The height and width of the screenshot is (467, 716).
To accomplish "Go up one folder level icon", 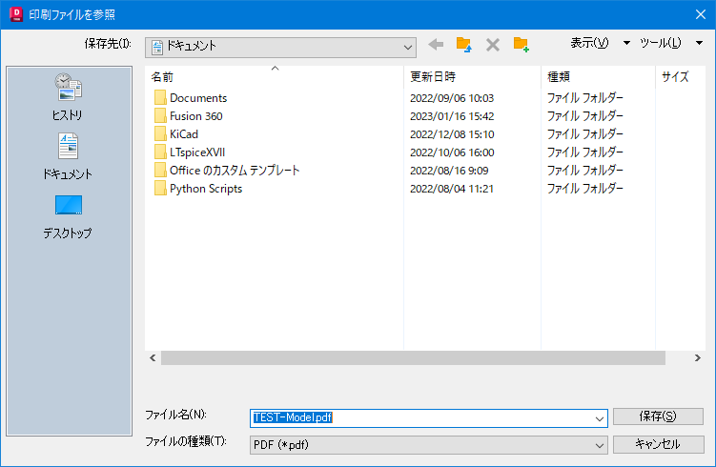I will point(464,44).
